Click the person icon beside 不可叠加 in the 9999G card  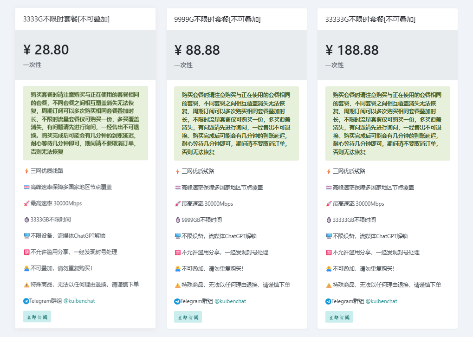coord(177,268)
